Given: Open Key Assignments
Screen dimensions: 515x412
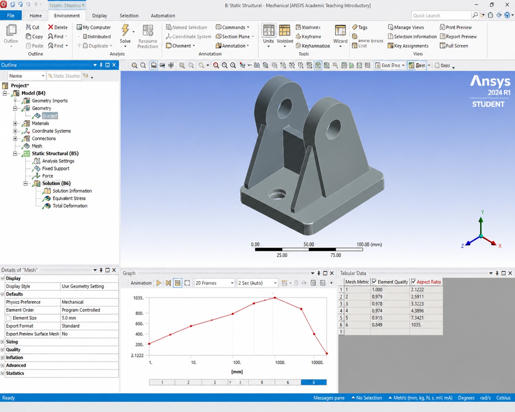Looking at the screenshot, I should 408,46.
